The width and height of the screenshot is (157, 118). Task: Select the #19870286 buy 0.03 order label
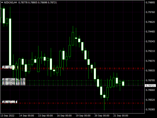click(14, 79)
